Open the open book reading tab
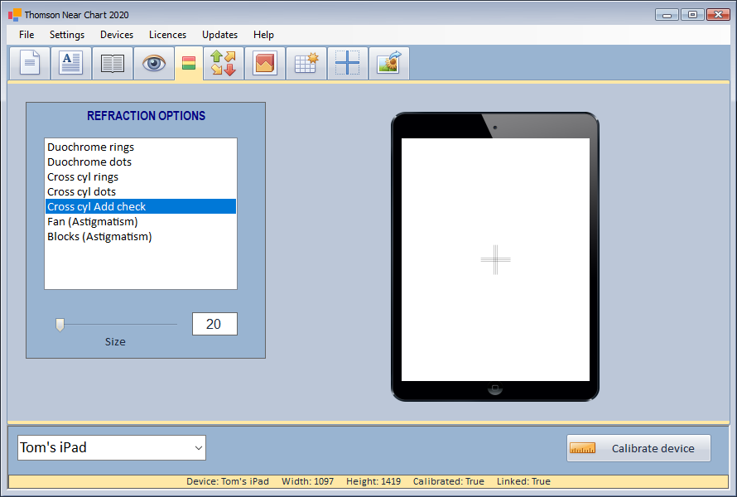This screenshot has width=737, height=497. tap(112, 64)
